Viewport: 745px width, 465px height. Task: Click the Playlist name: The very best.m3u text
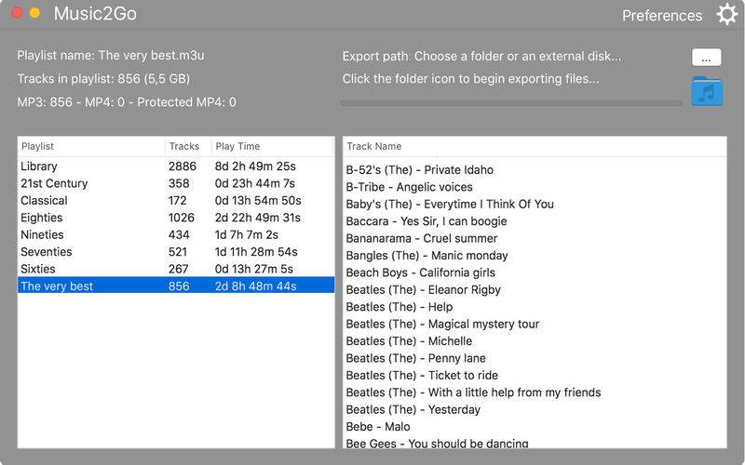(111, 55)
